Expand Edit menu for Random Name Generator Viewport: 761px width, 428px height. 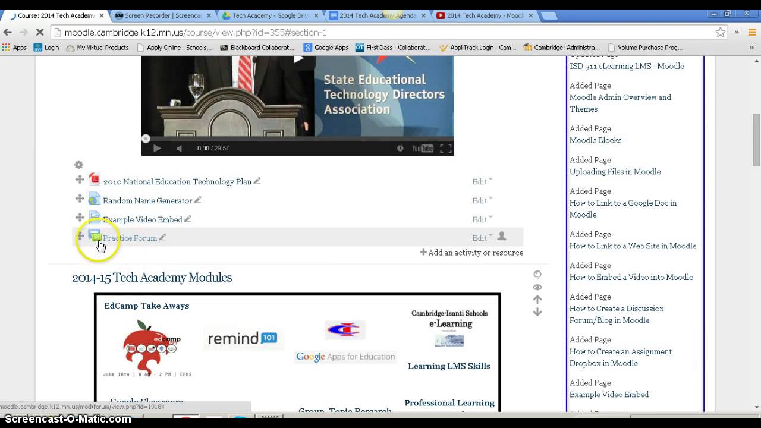click(482, 200)
